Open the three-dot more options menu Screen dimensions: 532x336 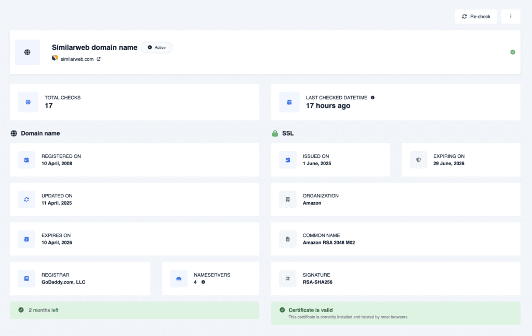[x=510, y=17]
